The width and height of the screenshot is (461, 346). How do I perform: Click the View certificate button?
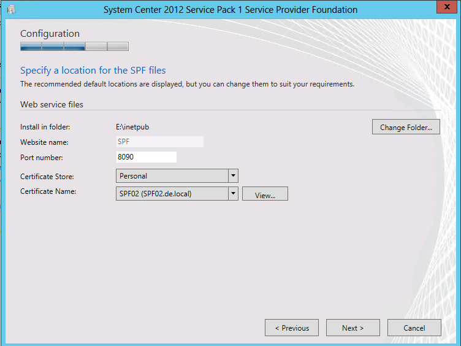click(x=265, y=194)
